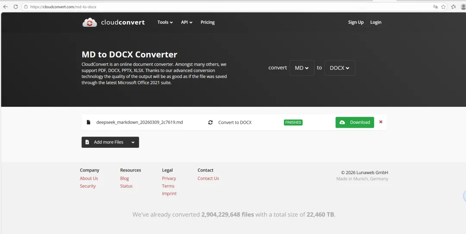The image size is (466, 234).
Task: Open the Status link
Action: pos(126,186)
